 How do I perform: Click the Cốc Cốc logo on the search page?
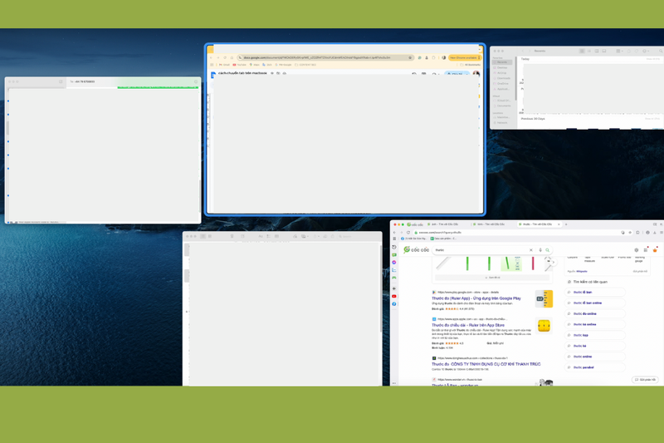click(417, 249)
